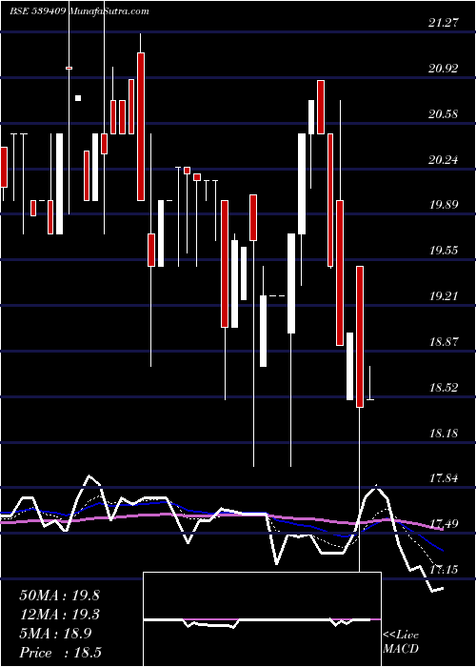Click the 19.21 price axis label

444,296
